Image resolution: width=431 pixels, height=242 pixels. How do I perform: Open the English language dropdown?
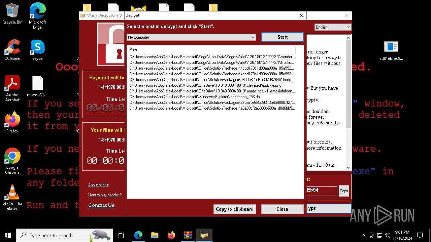coord(333,27)
